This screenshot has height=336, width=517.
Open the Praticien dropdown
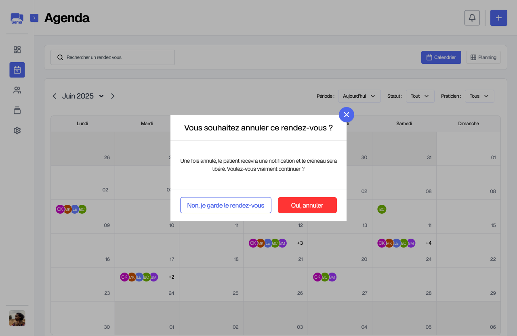[x=479, y=96]
